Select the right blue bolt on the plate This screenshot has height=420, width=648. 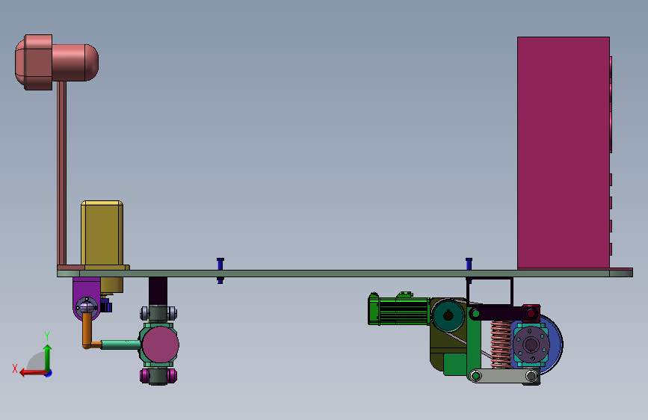469,264
